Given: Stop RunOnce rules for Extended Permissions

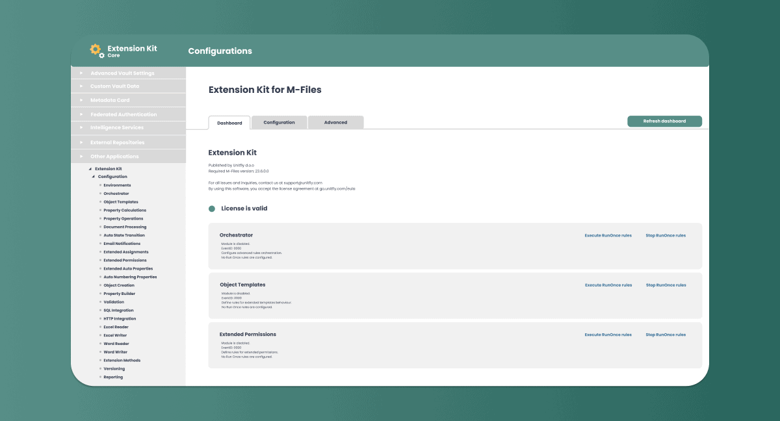Looking at the screenshot, I should point(666,335).
